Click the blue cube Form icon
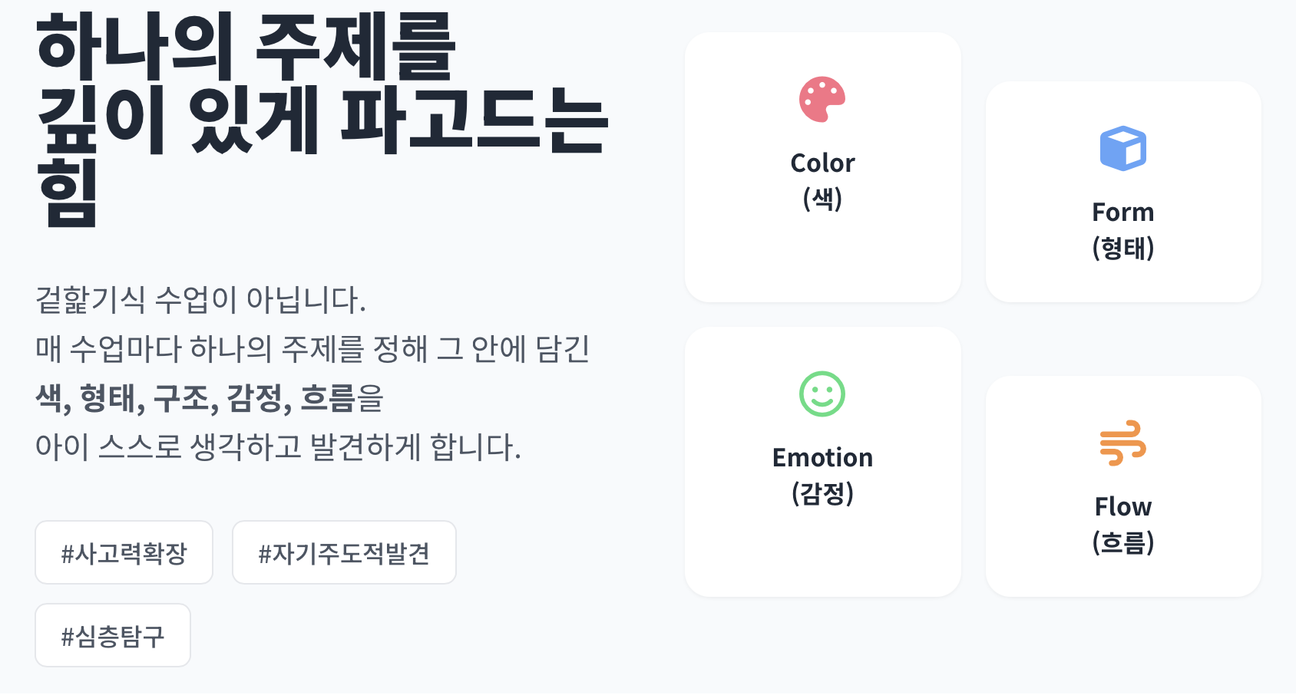The width and height of the screenshot is (1296, 695). tap(1122, 149)
